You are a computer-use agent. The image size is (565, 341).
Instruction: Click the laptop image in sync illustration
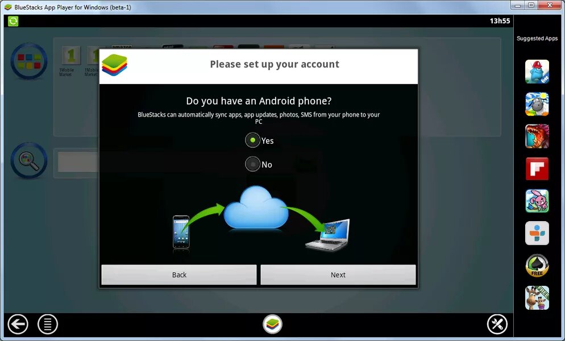[327, 235]
